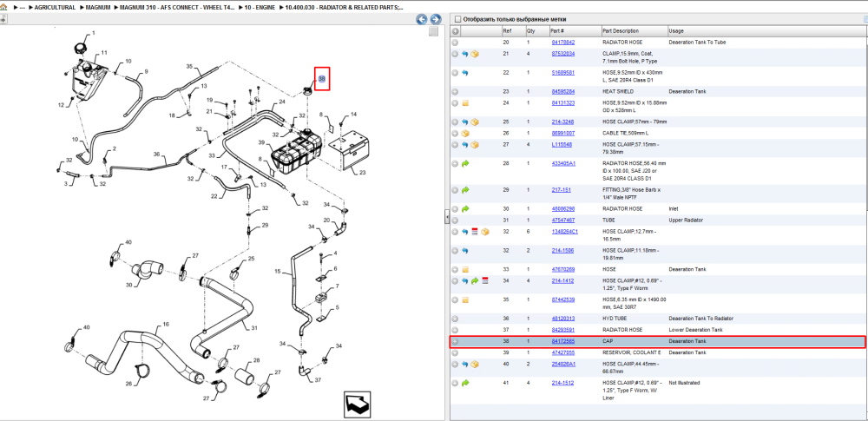Click callout 23 heat shield in diagram

(x=363, y=172)
